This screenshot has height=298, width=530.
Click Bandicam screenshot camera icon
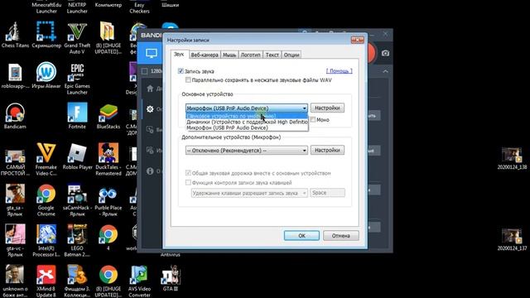click(385, 53)
